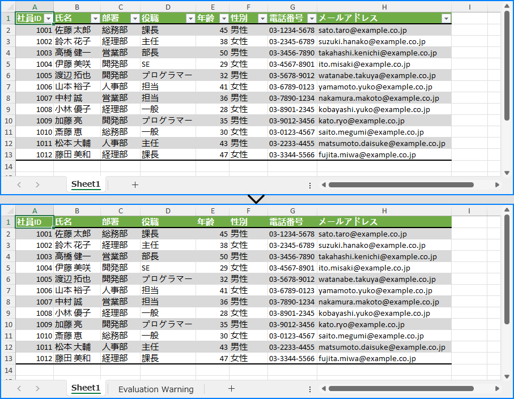Screen dimensions: 514x399
Task: Click the plus icon next to the upper Sheet1 tab
Action: 135,185
